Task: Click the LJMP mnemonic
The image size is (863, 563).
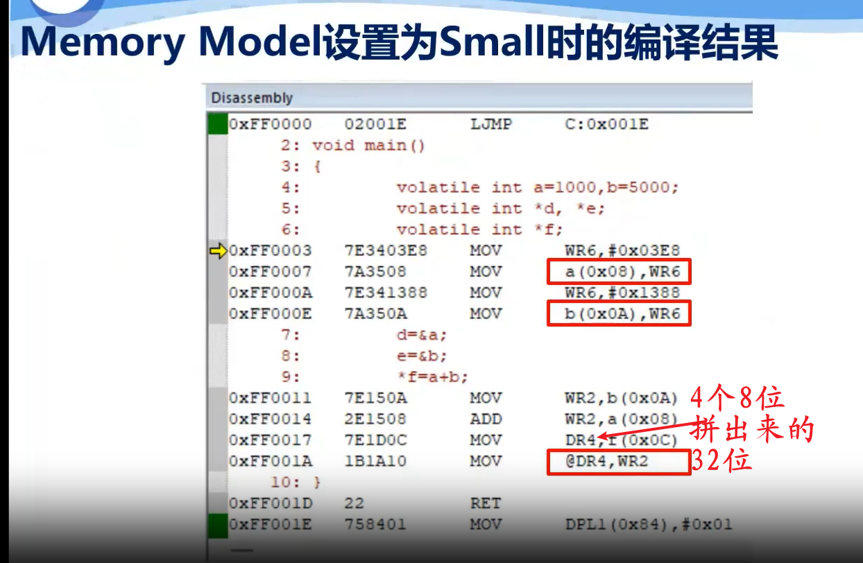Action: tap(490, 125)
